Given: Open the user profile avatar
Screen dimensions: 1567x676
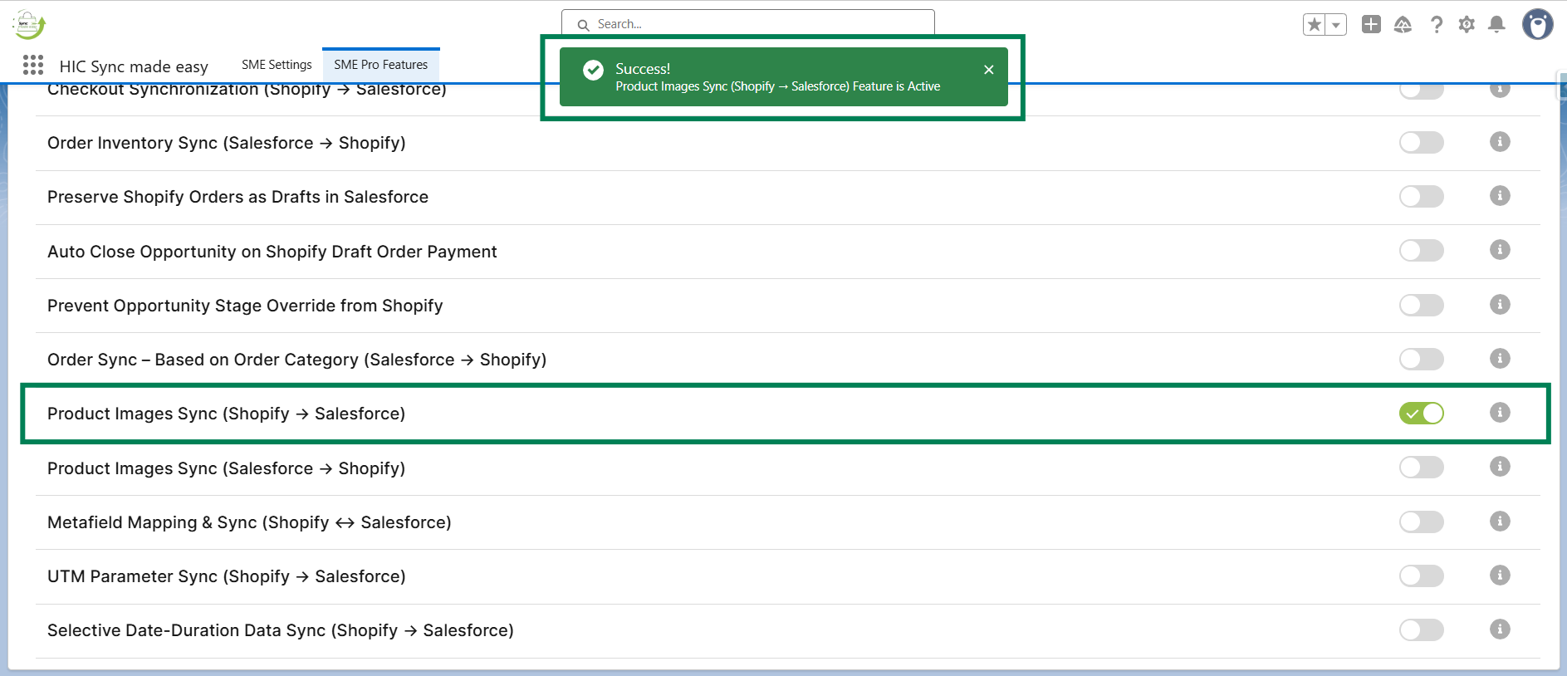Looking at the screenshot, I should point(1537,24).
